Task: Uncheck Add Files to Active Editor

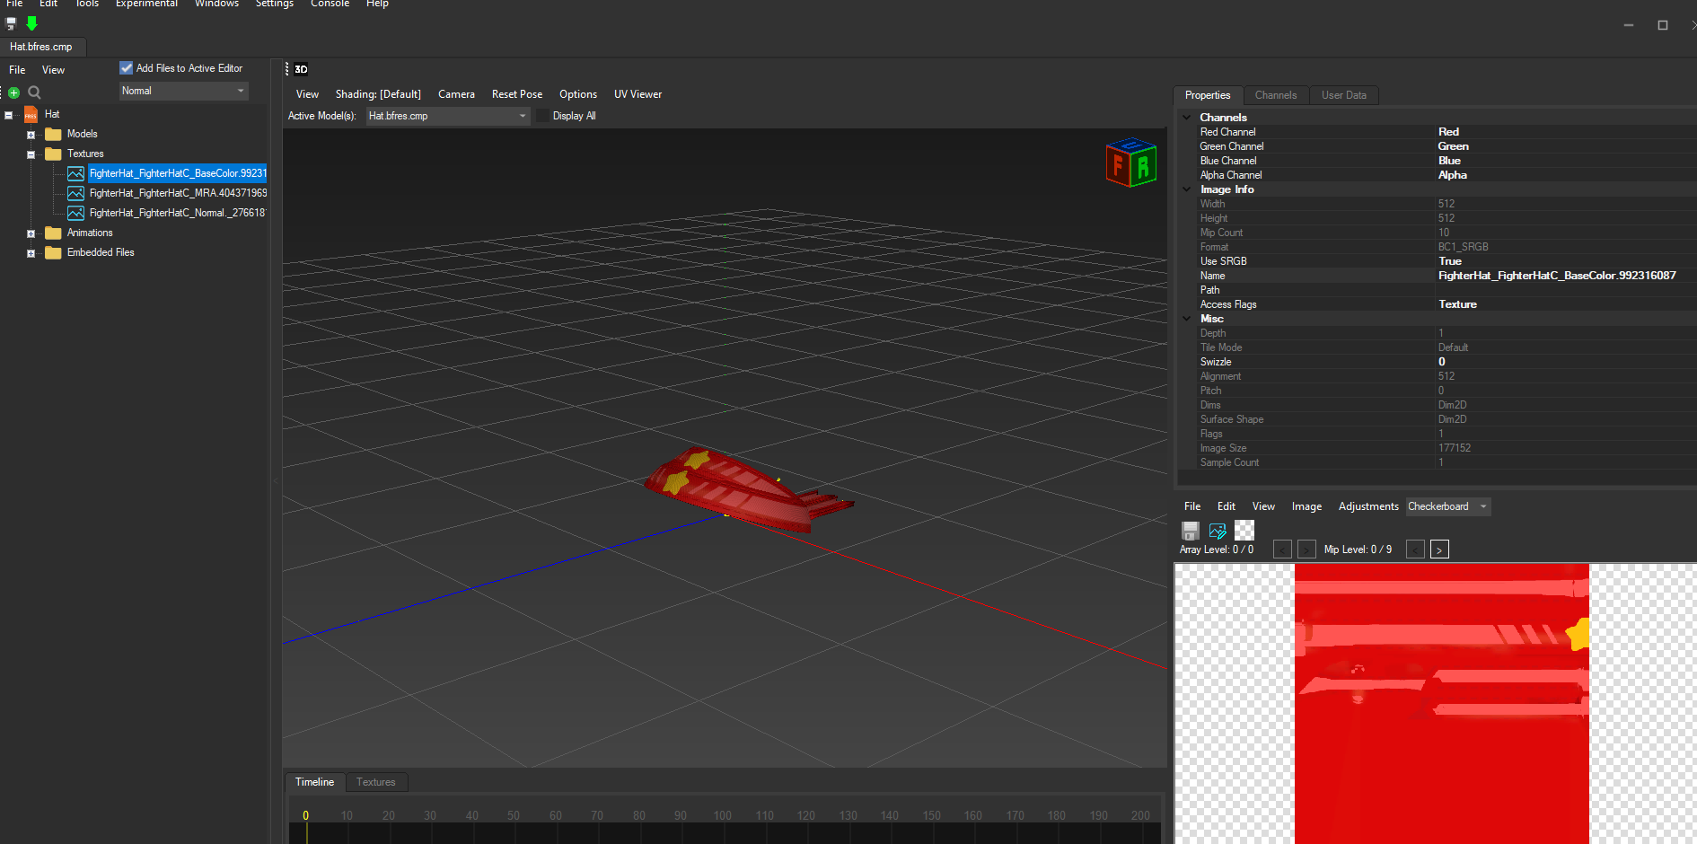Action: 126,67
